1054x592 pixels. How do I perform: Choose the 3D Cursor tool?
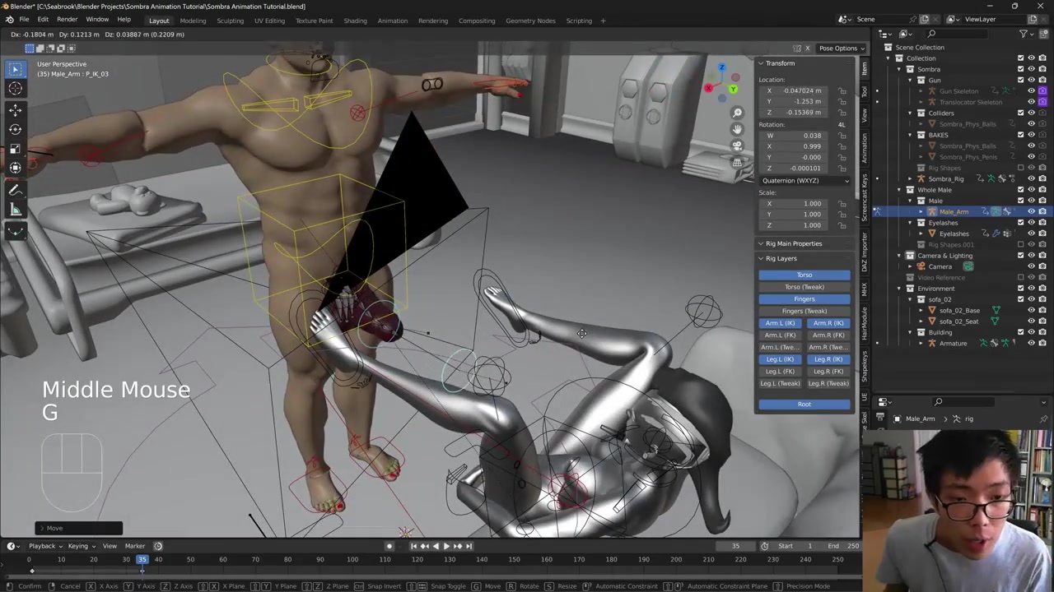[15, 89]
